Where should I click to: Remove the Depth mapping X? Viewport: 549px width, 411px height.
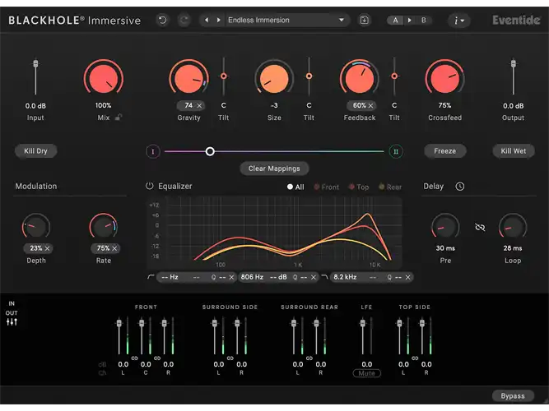[47, 248]
